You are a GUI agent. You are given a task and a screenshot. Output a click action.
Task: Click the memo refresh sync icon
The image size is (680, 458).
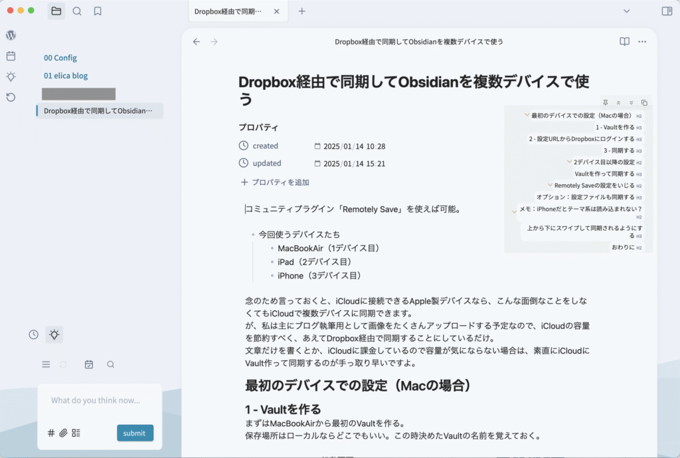click(63, 365)
